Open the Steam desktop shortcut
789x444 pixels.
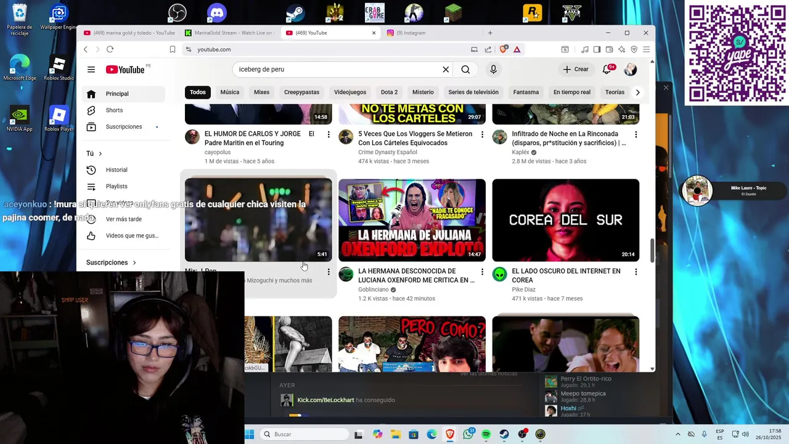[x=295, y=12]
